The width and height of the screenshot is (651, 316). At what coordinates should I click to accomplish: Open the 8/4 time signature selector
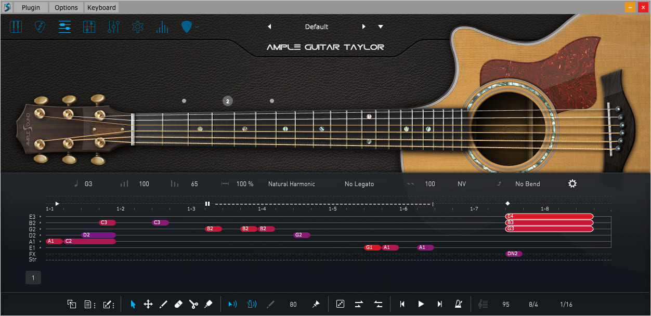click(533, 305)
